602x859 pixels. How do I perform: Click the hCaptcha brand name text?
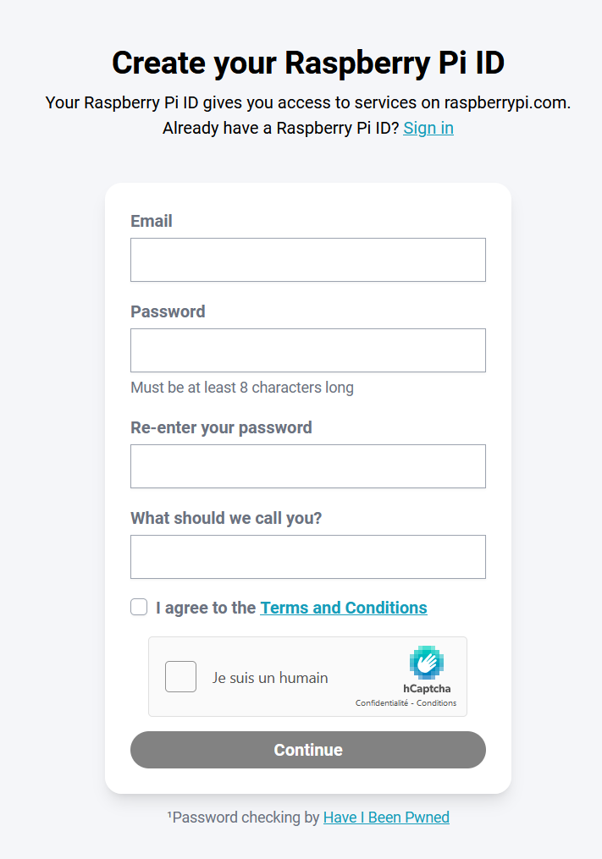coord(427,689)
